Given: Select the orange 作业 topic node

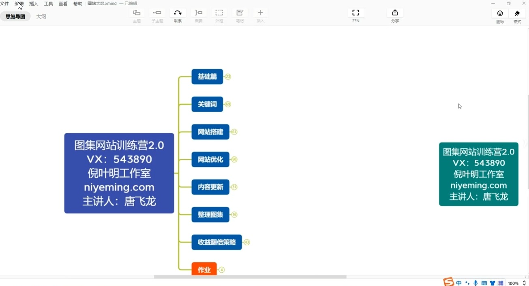Looking at the screenshot, I should pos(204,269).
